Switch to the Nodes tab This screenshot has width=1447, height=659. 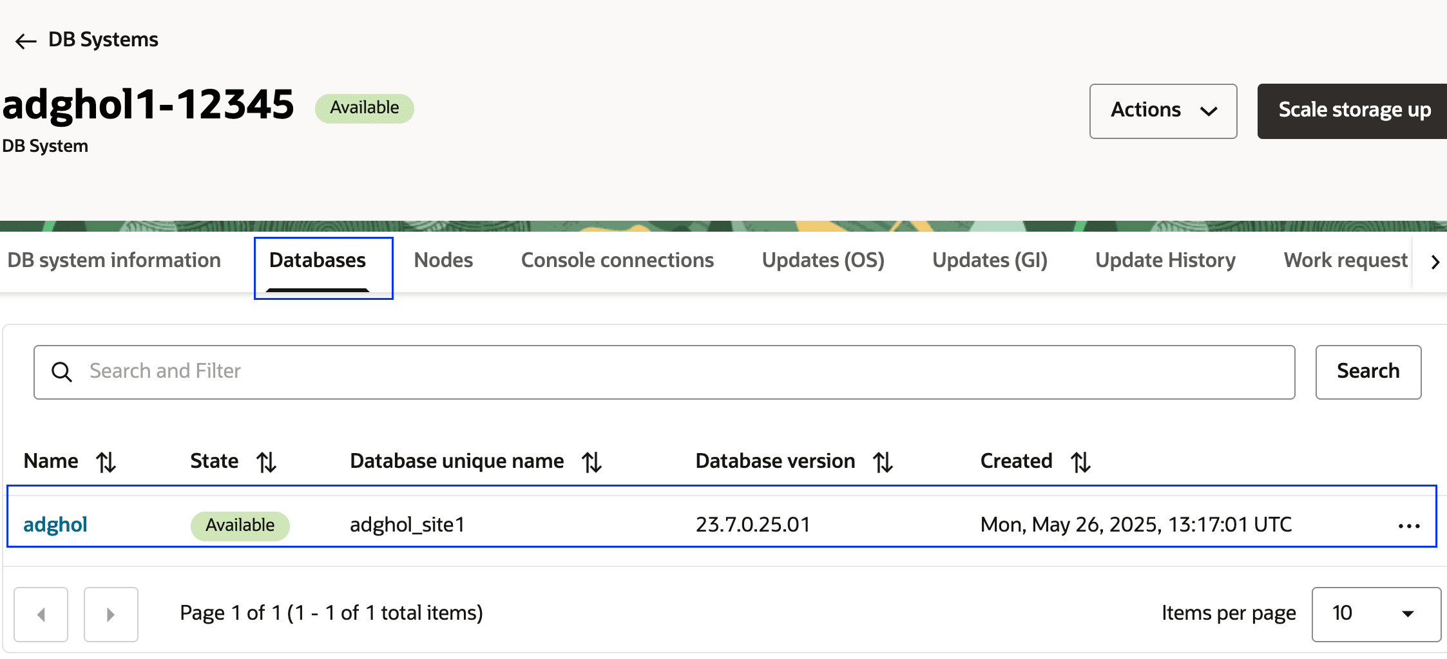tap(443, 260)
